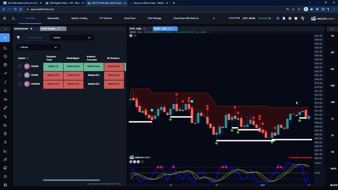Switch to the Options Trading workspace tab
The image size is (338, 190).
(79, 18)
